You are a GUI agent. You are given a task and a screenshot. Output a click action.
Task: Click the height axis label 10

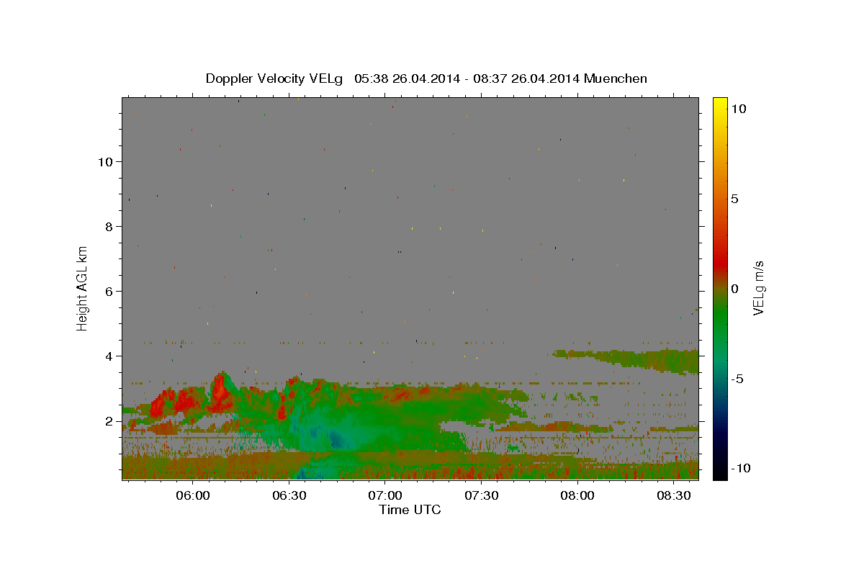coord(104,162)
